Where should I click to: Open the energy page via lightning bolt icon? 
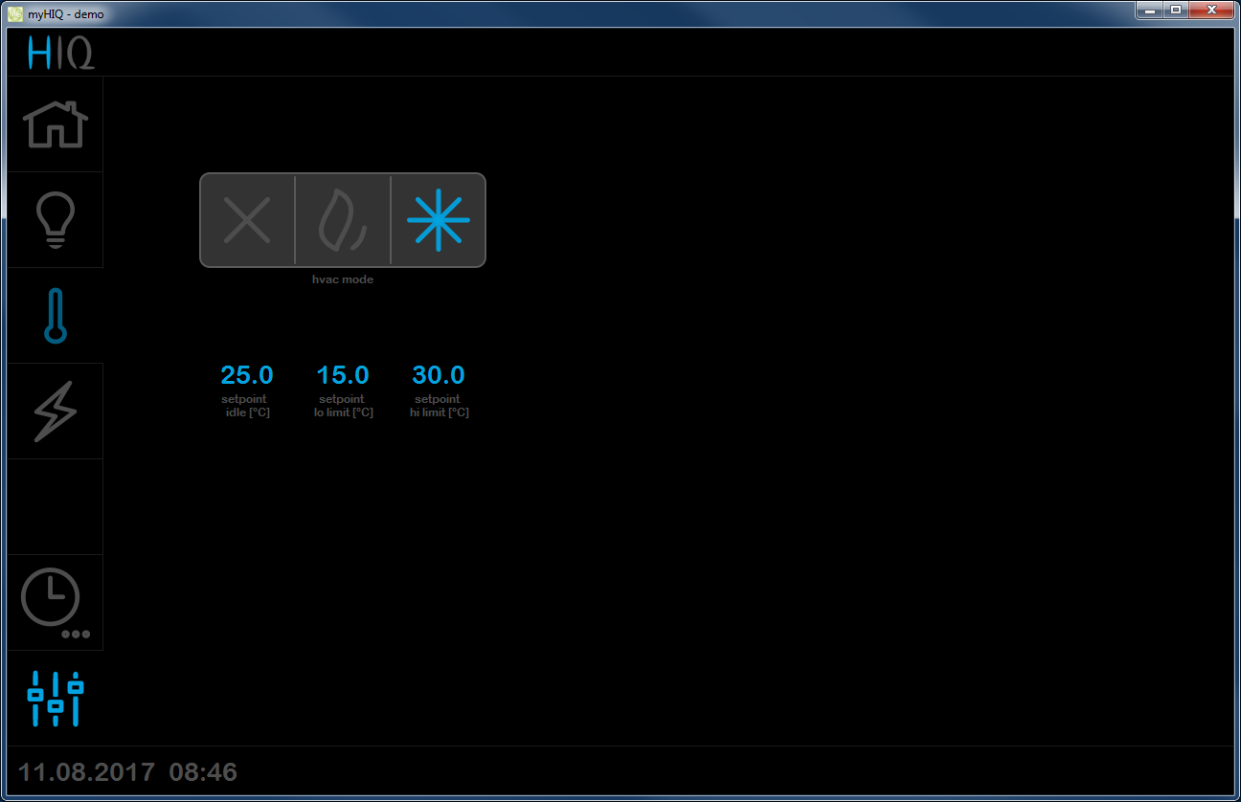pos(55,412)
